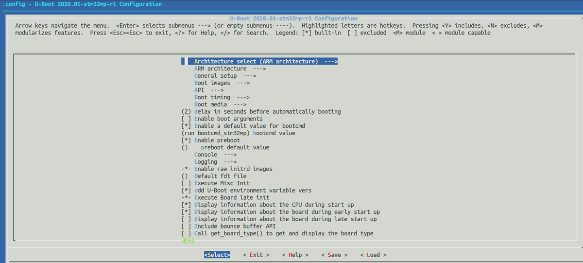The width and height of the screenshot is (583, 263).
Task: Click the green scroll-down indicator below the list
Action: click(188, 241)
